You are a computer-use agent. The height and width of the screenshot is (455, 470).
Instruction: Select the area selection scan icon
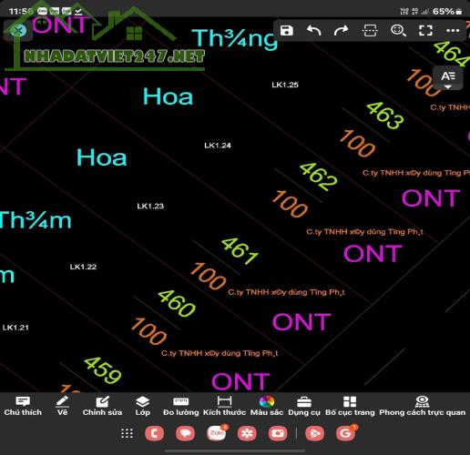point(370,31)
